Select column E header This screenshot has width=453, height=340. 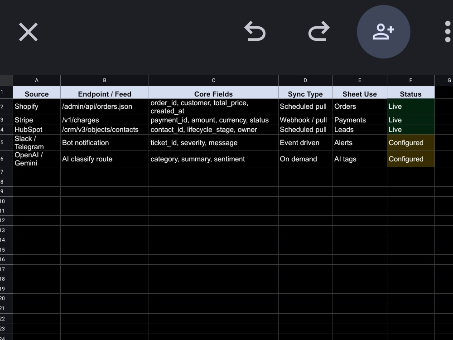360,80
